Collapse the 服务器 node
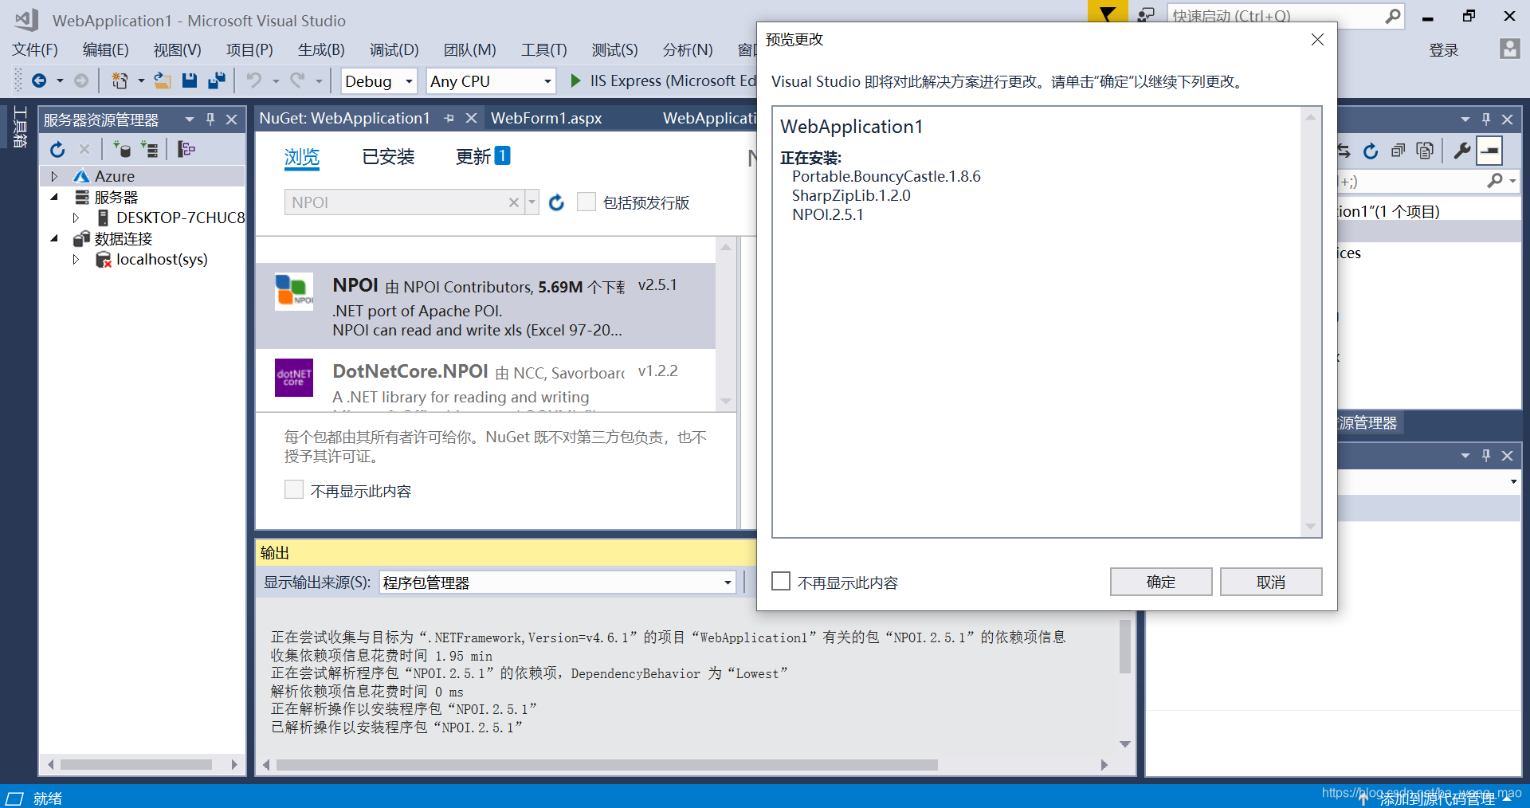 (54, 197)
